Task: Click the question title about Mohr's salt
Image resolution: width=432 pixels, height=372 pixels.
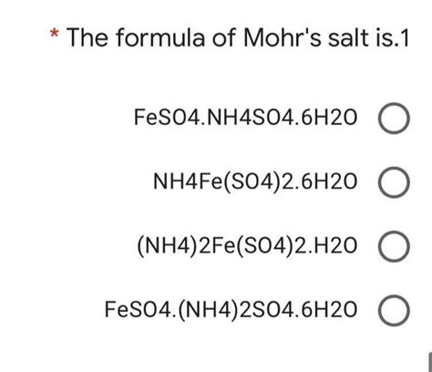Action: pyautogui.click(x=238, y=37)
